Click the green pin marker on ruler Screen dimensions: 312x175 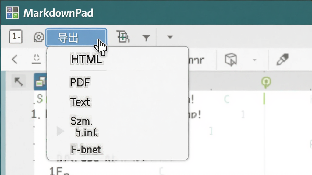266,82
